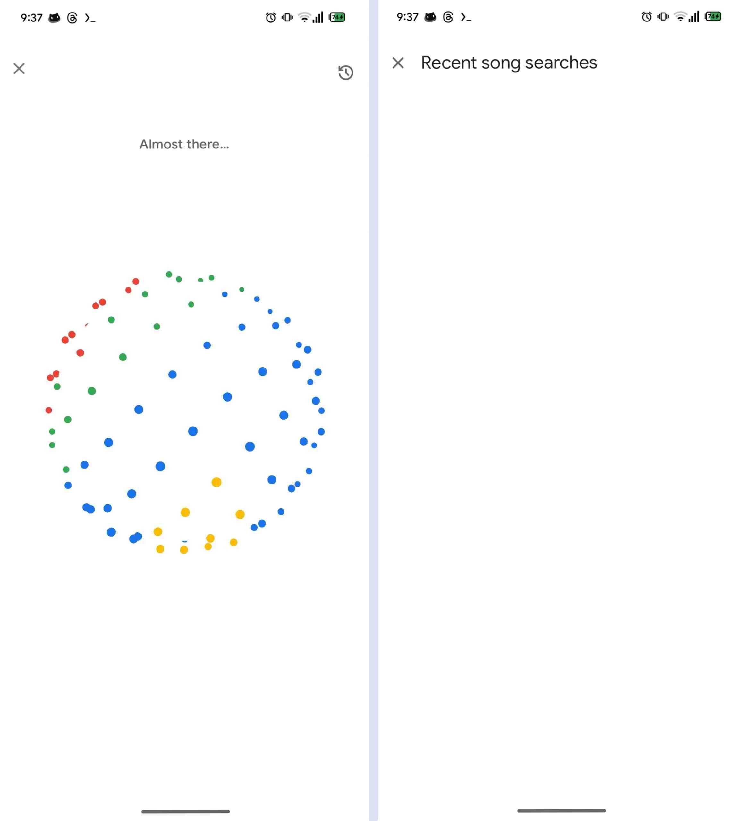Tap Threads icon on Recent song searches screen
Screen dimensions: 746x821
448,17
